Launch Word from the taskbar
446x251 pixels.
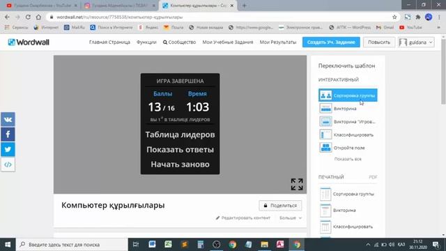click(152, 245)
